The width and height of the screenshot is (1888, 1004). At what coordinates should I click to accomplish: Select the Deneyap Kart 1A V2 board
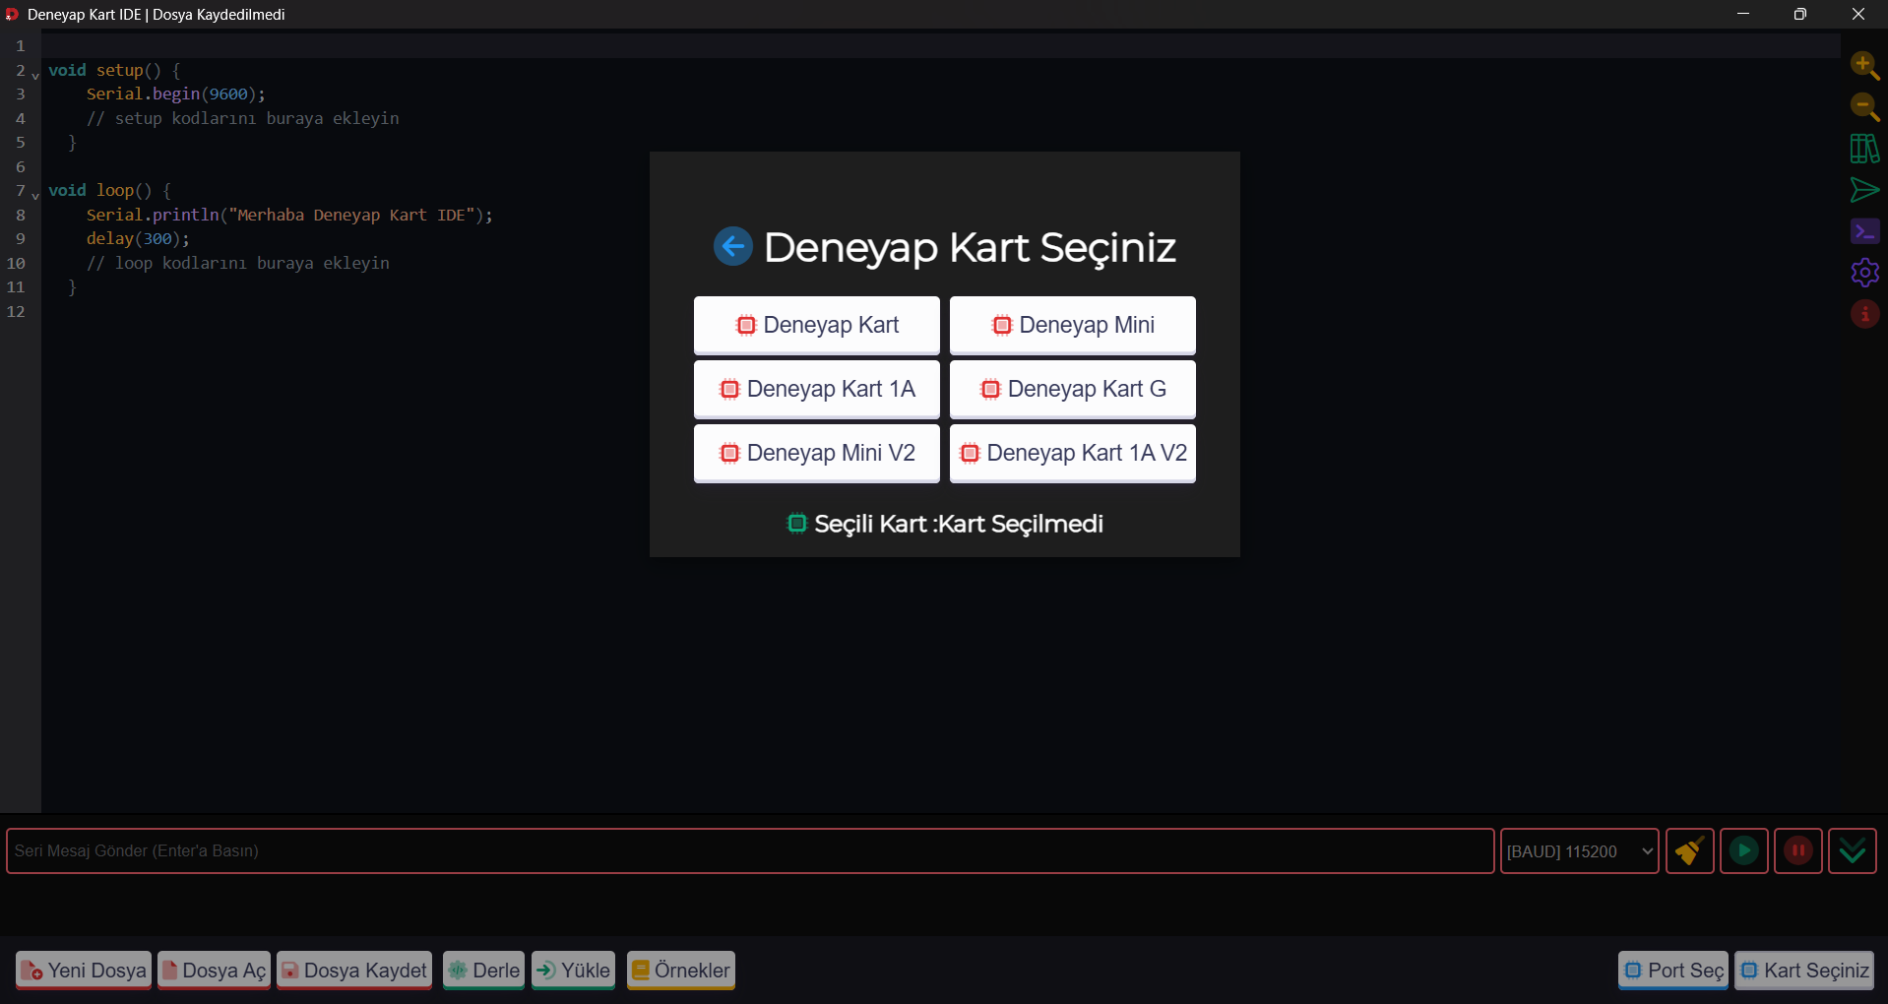coord(1073,453)
